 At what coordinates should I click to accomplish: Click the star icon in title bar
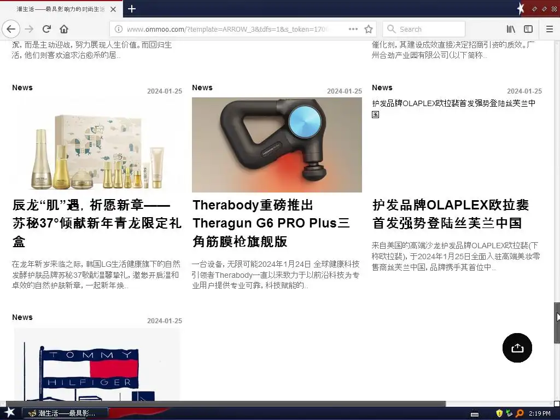[521, 9]
